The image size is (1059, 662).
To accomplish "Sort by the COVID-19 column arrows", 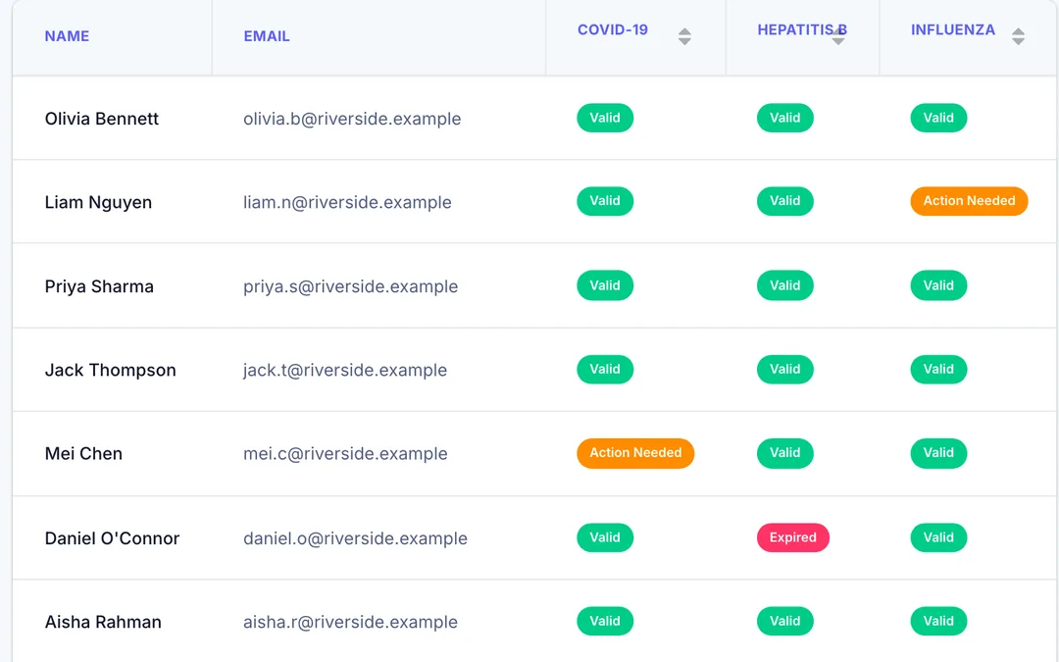I will point(684,36).
